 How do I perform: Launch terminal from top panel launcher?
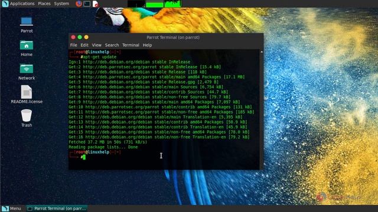click(87, 4)
